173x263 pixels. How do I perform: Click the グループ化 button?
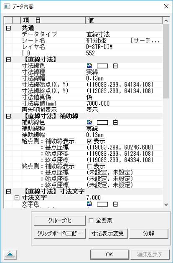[x=60, y=220]
